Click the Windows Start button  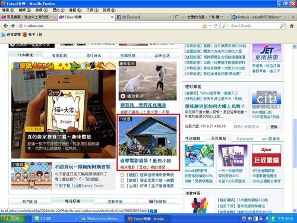pos(13,219)
